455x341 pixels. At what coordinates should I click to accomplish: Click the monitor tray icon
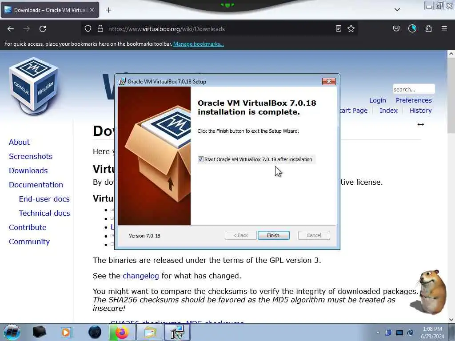pyautogui.click(x=399, y=333)
